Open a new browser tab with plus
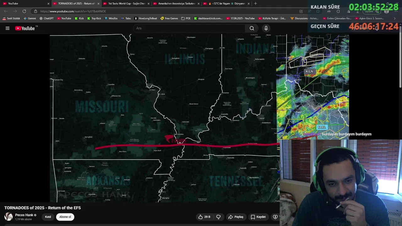The height and width of the screenshot is (226, 402). tap(255, 3)
